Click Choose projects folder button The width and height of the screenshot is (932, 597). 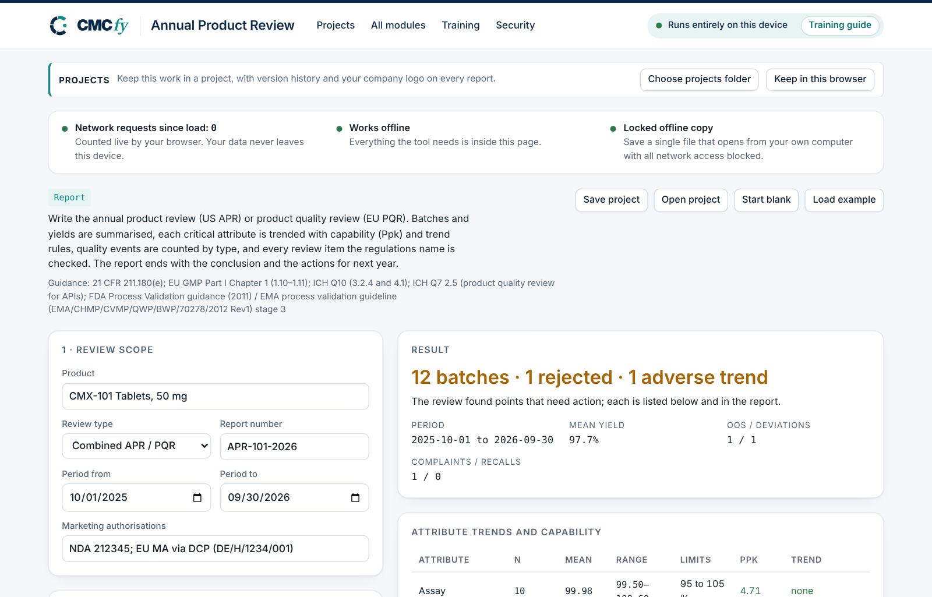pos(699,79)
